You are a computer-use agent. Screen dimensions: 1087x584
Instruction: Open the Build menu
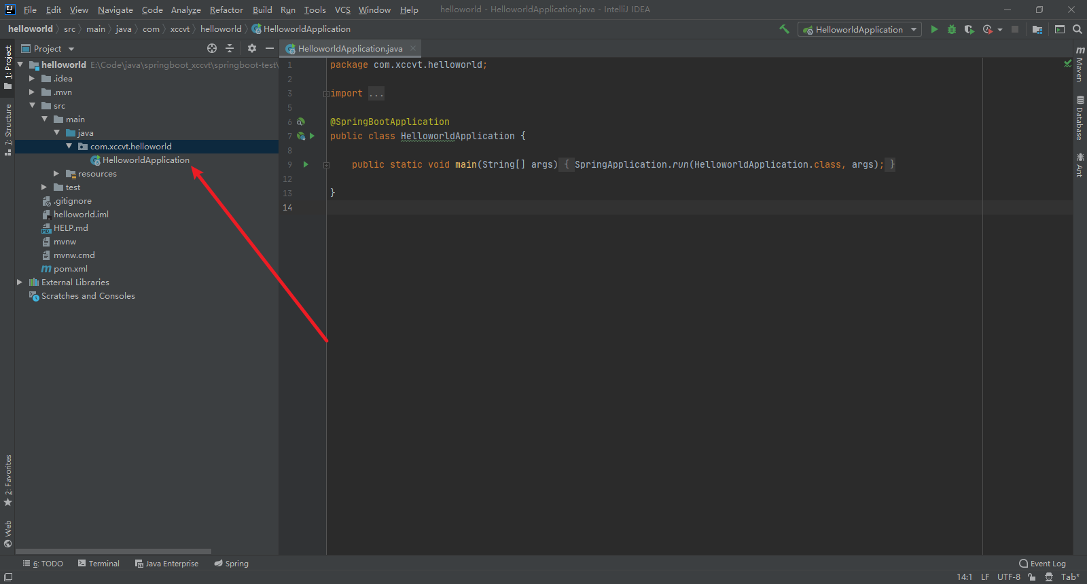pos(262,10)
